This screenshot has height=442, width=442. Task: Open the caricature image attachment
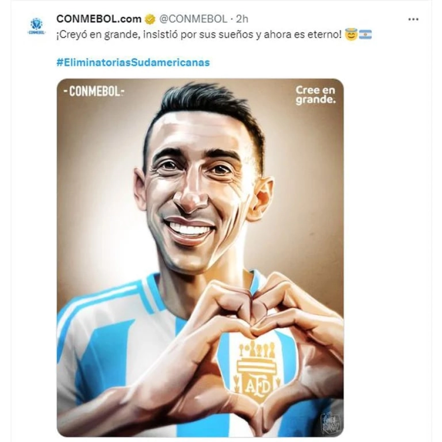pos(200,258)
